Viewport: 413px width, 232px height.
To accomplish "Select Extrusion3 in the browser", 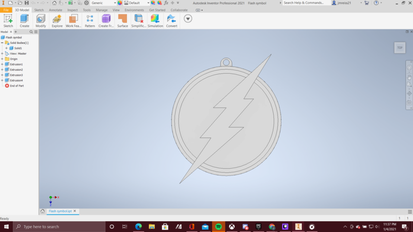I will [16, 75].
